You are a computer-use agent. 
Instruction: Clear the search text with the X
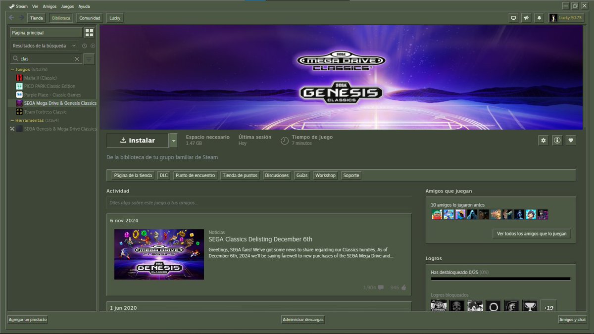(x=77, y=59)
